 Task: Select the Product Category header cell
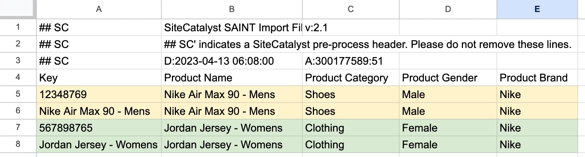pyautogui.click(x=351, y=77)
